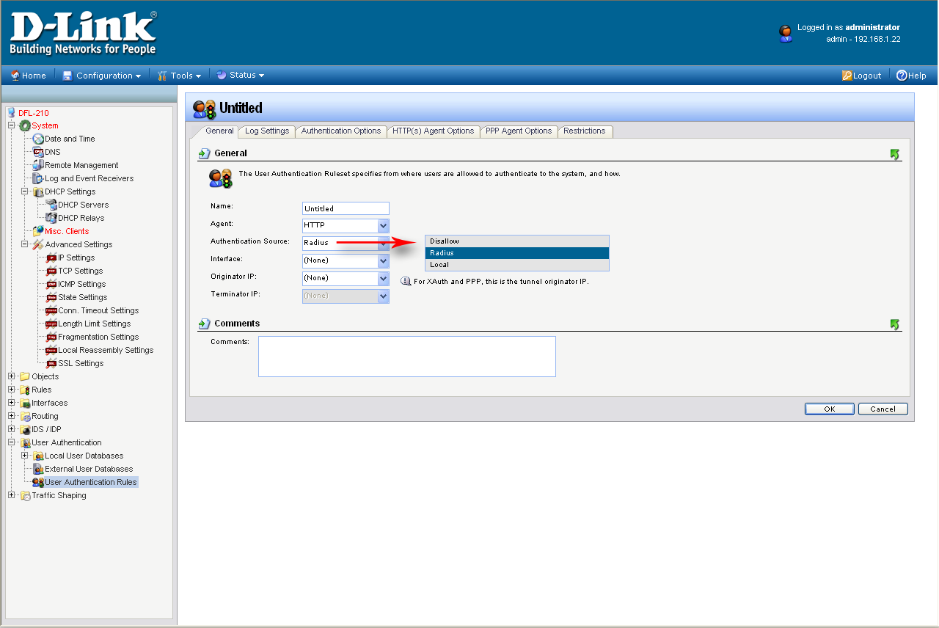Collapse the DHCP Settings node
Image resolution: width=939 pixels, height=628 pixels.
click(25, 191)
